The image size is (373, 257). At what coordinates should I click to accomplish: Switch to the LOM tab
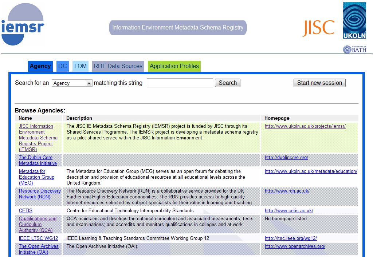(x=81, y=66)
